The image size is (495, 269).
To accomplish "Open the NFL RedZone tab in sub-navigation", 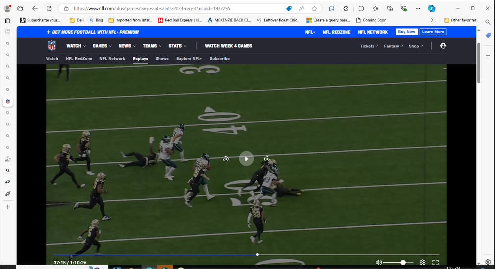I will tap(79, 59).
